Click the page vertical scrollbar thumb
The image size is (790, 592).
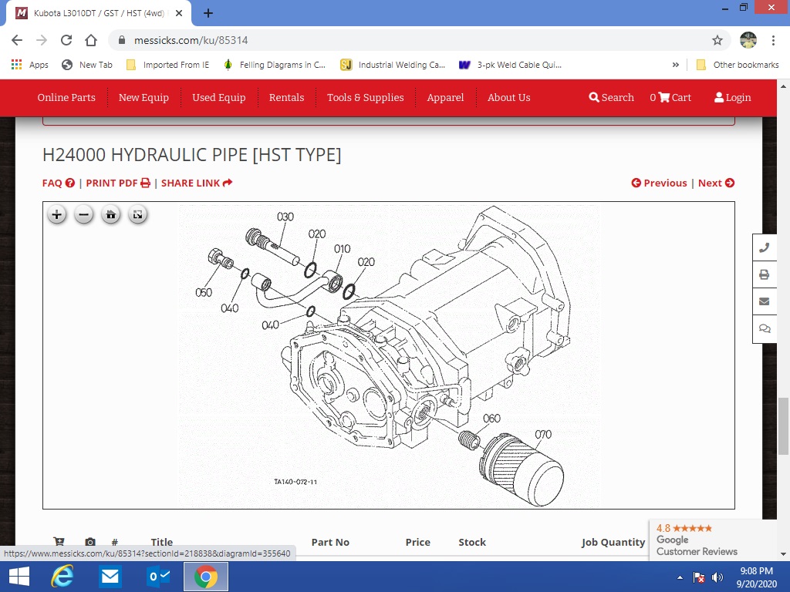[783, 425]
